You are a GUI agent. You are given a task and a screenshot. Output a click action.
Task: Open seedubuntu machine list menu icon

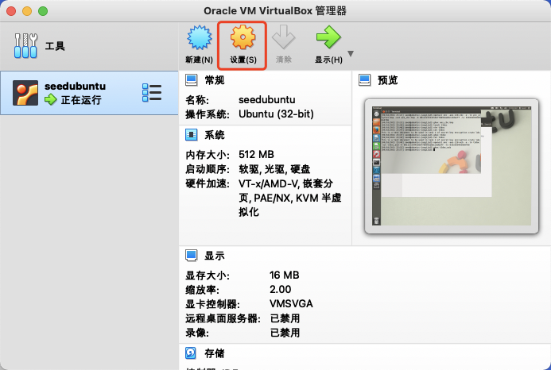tap(152, 93)
